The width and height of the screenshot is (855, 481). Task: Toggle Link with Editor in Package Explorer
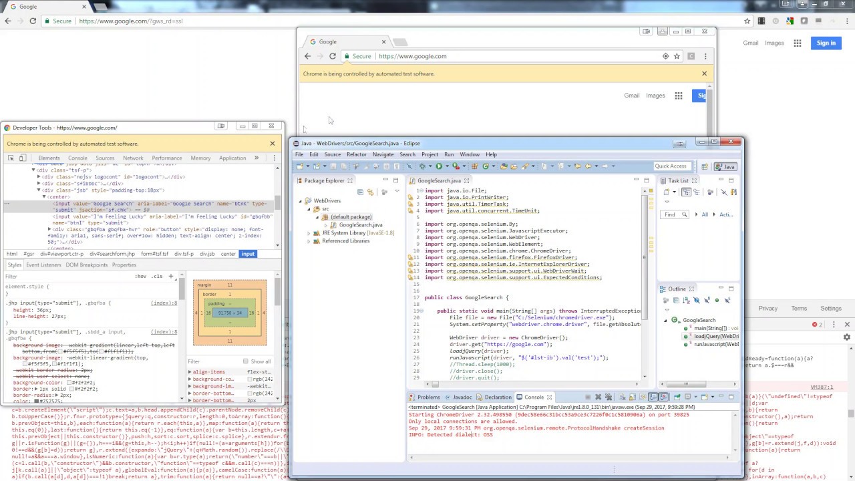coord(371,192)
